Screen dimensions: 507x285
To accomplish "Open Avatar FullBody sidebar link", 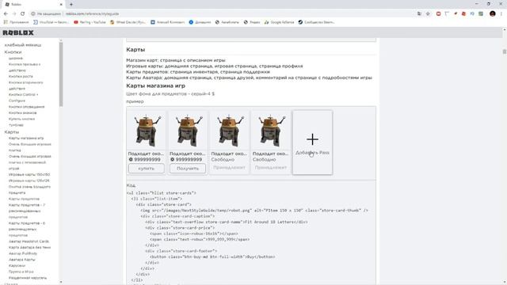I will 23,253.
